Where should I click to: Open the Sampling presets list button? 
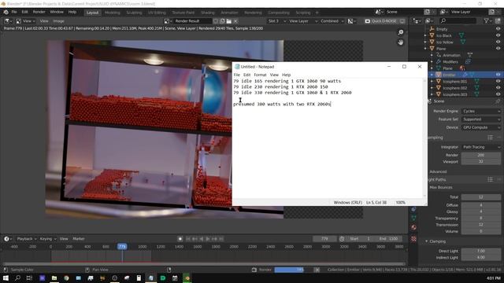[x=490, y=138]
